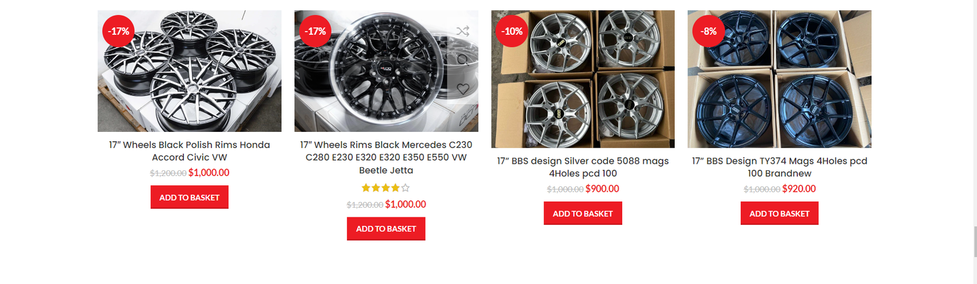Add BBS Silver 5088 mags to basket
This screenshot has height=284, width=977.
[583, 214]
